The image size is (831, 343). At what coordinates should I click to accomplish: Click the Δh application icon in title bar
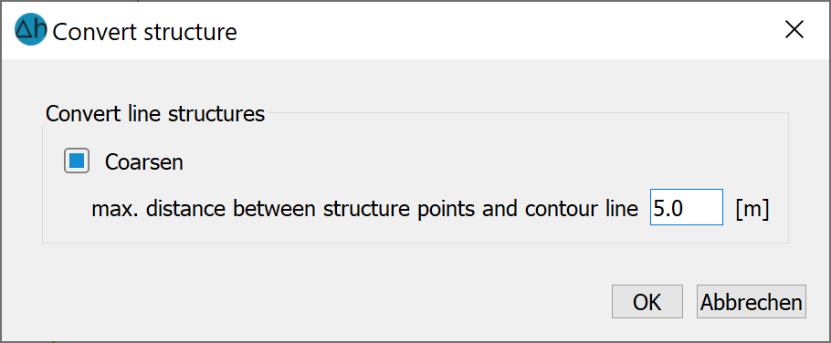pos(31,29)
